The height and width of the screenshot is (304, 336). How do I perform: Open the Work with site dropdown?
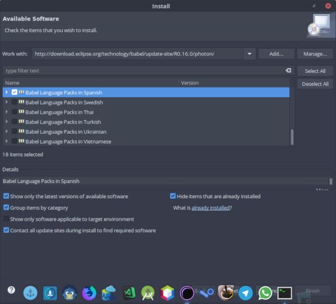click(250, 54)
